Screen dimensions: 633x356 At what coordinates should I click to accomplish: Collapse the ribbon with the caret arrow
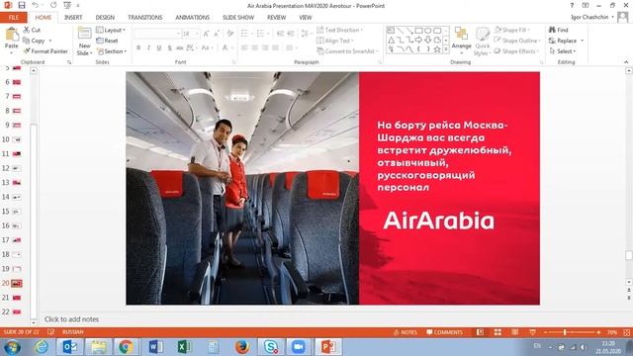[x=626, y=61]
